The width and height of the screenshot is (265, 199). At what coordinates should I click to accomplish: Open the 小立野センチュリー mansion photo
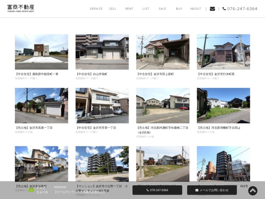coord(102,164)
